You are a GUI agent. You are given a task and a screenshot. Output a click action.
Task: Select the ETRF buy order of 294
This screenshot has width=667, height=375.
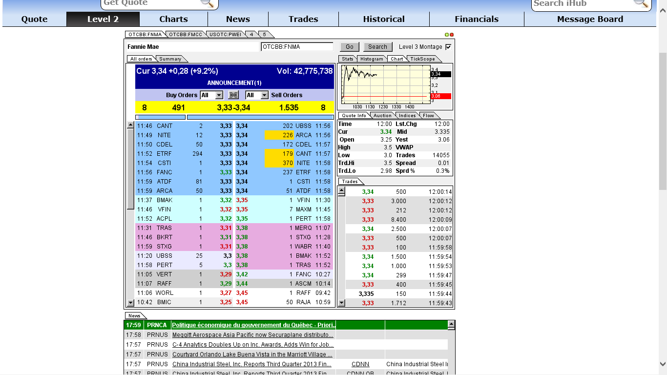click(x=185, y=154)
